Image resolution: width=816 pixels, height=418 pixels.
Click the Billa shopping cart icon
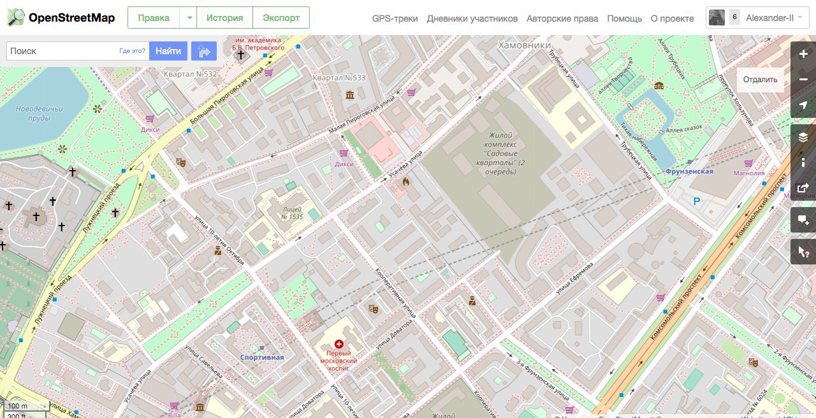(x=174, y=405)
